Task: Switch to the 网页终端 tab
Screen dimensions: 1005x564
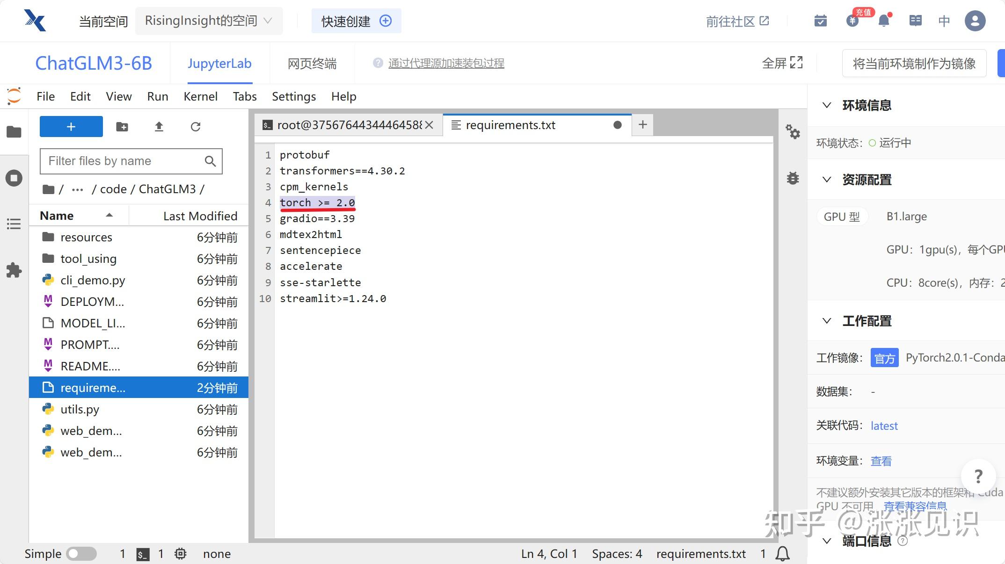Action: [312, 63]
